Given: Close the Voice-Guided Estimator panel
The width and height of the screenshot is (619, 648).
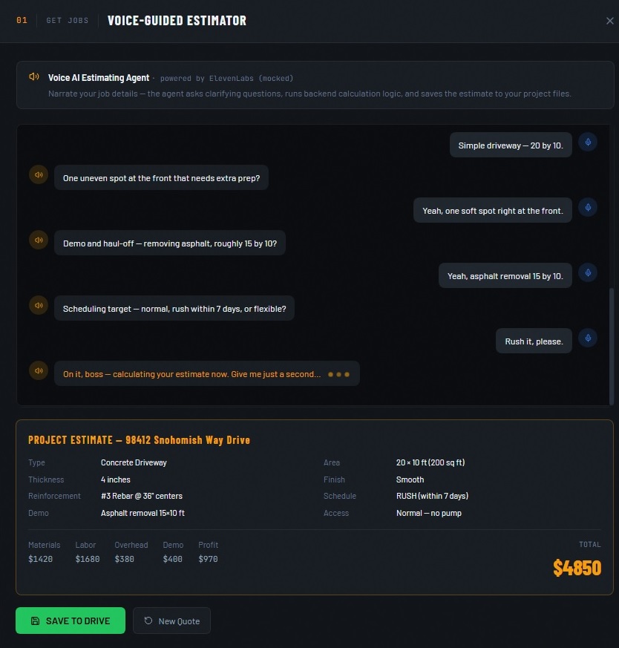Looking at the screenshot, I should 609,21.
